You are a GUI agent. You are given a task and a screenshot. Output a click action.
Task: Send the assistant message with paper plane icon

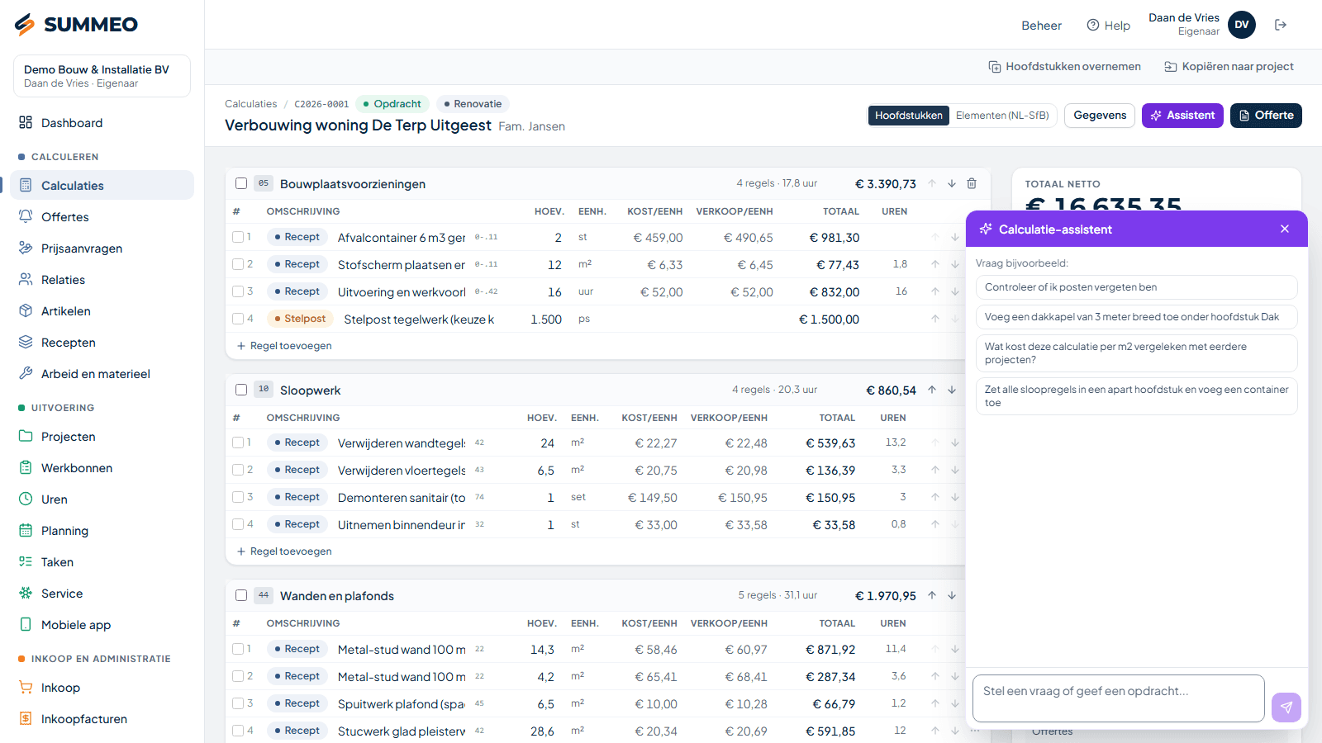(x=1286, y=708)
